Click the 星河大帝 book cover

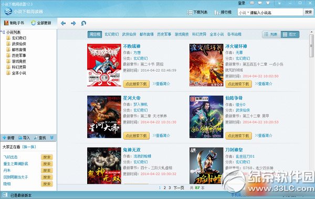[104, 117]
